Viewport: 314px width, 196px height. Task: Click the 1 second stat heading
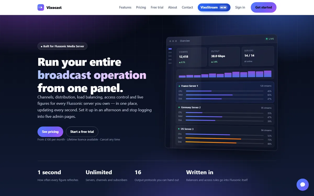click(x=49, y=172)
